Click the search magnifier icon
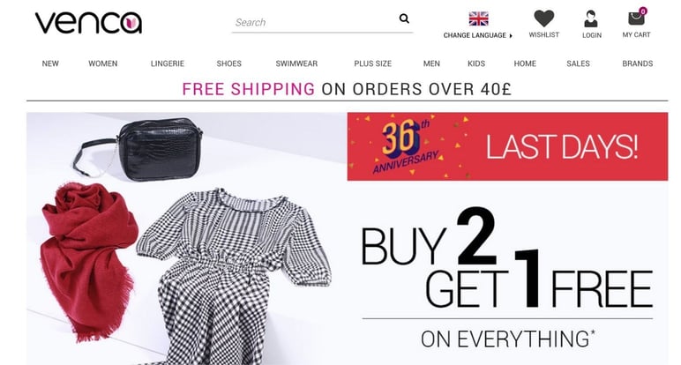This screenshot has width=681, height=365. [404, 19]
